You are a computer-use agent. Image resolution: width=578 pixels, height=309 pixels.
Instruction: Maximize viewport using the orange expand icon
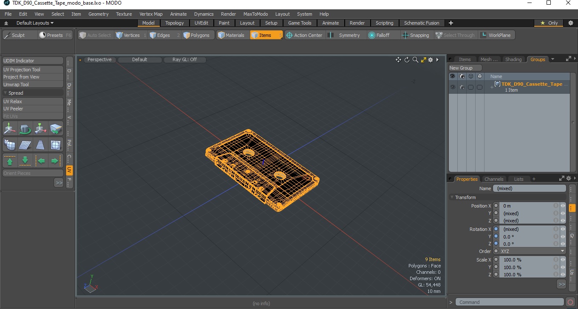pyautogui.click(x=423, y=60)
